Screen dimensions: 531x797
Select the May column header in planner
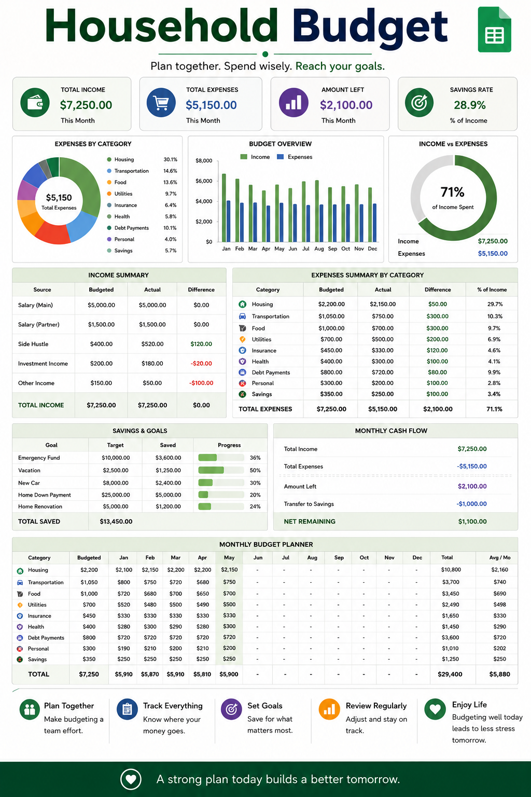tap(229, 557)
